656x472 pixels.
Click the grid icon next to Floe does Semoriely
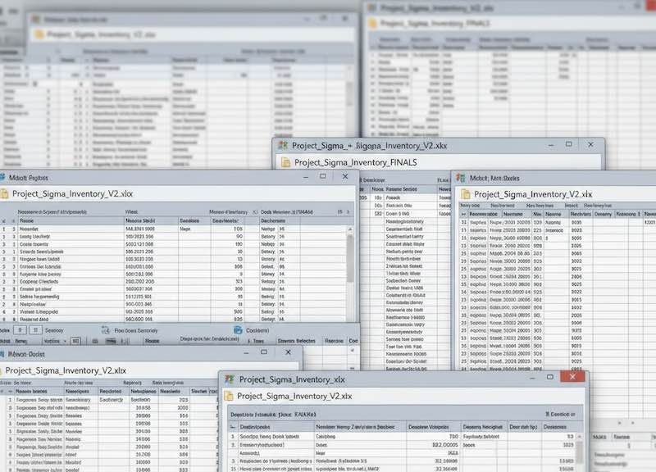point(106,330)
